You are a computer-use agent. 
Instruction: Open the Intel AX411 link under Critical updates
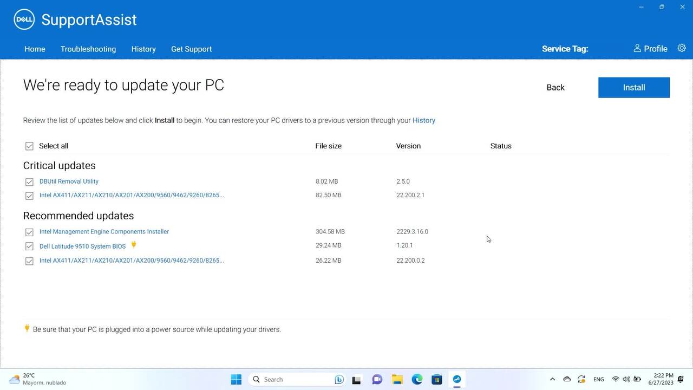(132, 195)
